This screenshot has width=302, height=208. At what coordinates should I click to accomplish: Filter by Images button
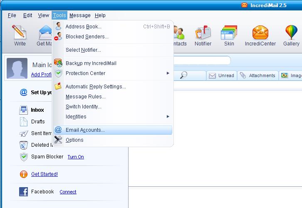pos(290,75)
